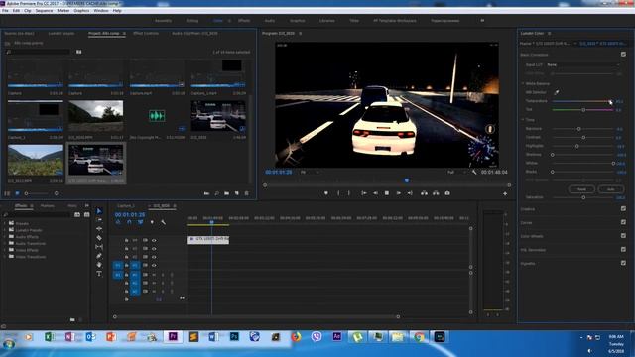
Task: Toggle the HSL Secondary section checkbox
Action: point(623,249)
